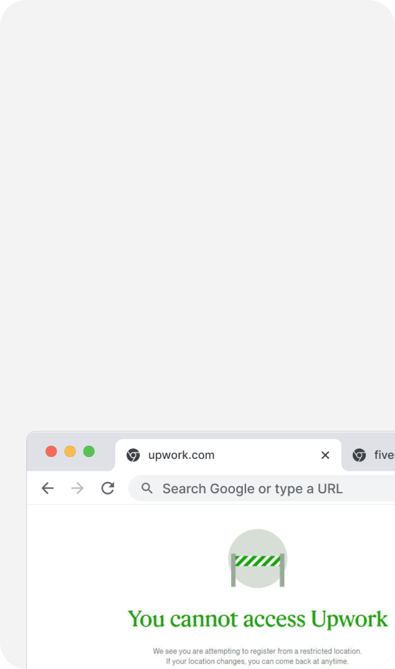
Task: Click the forward arrow navigation button
Action: click(78, 489)
